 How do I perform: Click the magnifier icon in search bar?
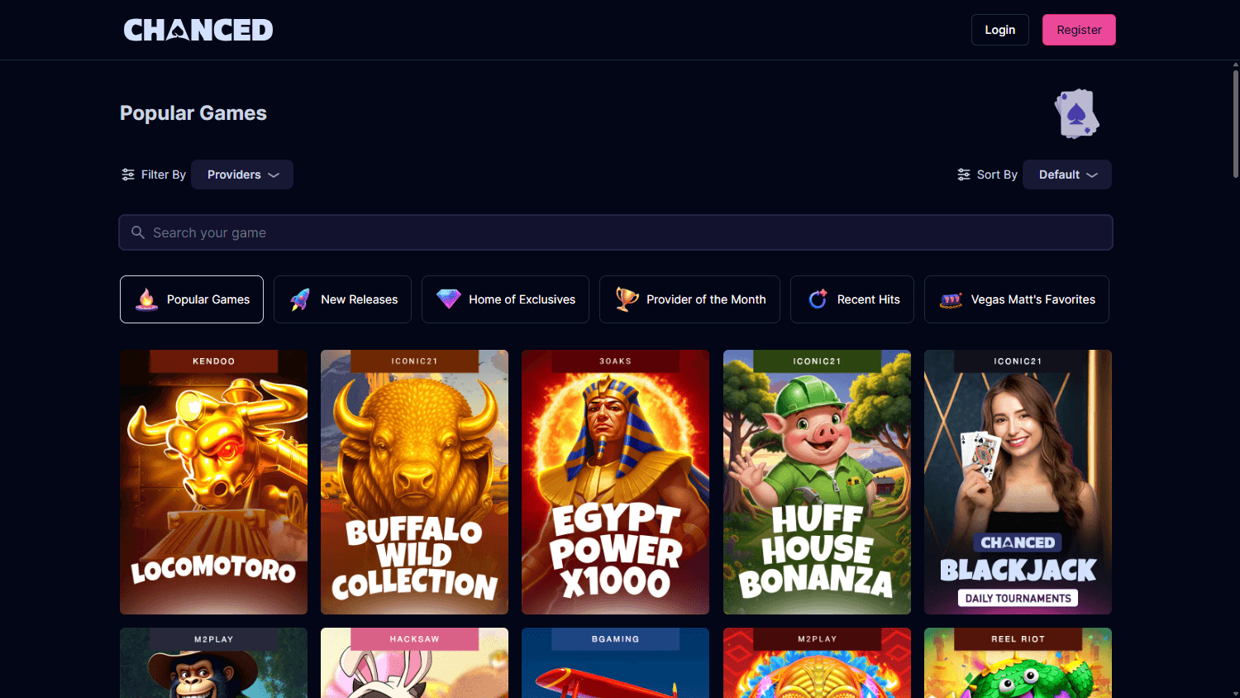(138, 232)
